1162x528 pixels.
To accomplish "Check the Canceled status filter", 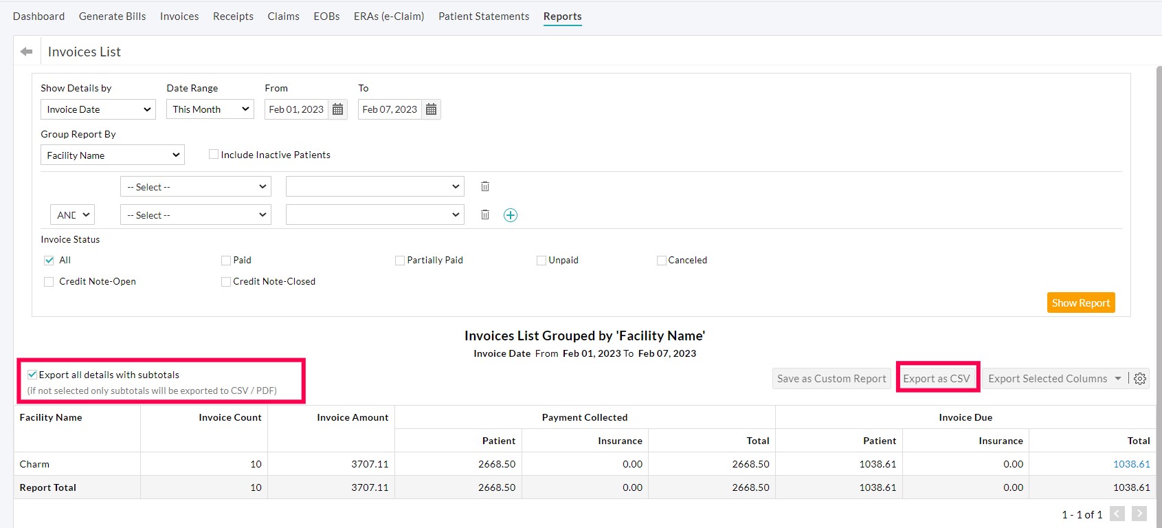I will tap(661, 261).
